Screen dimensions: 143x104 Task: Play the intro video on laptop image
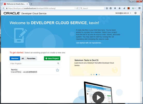(98, 97)
